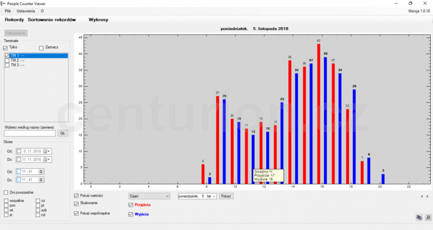
Task: Toggle Pokaż współrzędne checkbox
Action: coord(76,213)
